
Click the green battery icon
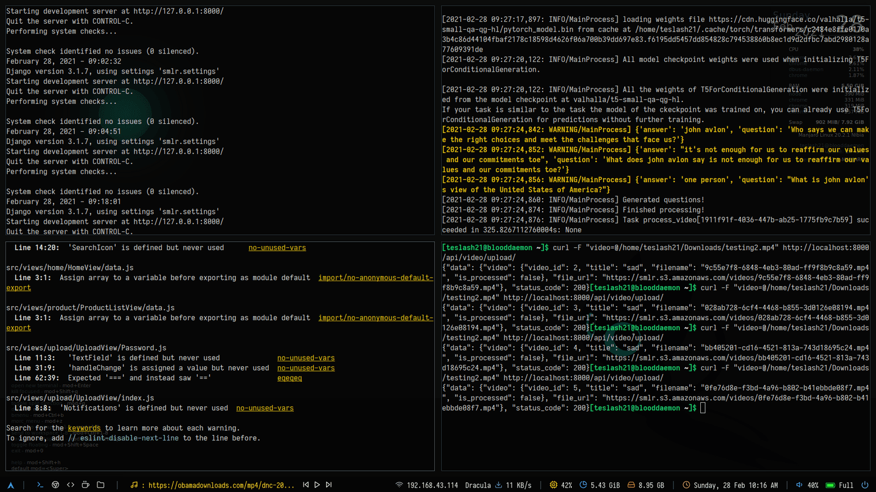tap(830, 485)
